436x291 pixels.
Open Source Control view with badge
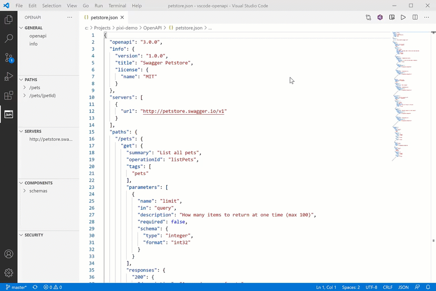tap(9, 58)
